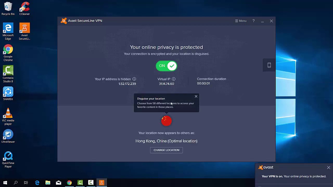Click info icon beside IP address hidden

(x=134, y=79)
